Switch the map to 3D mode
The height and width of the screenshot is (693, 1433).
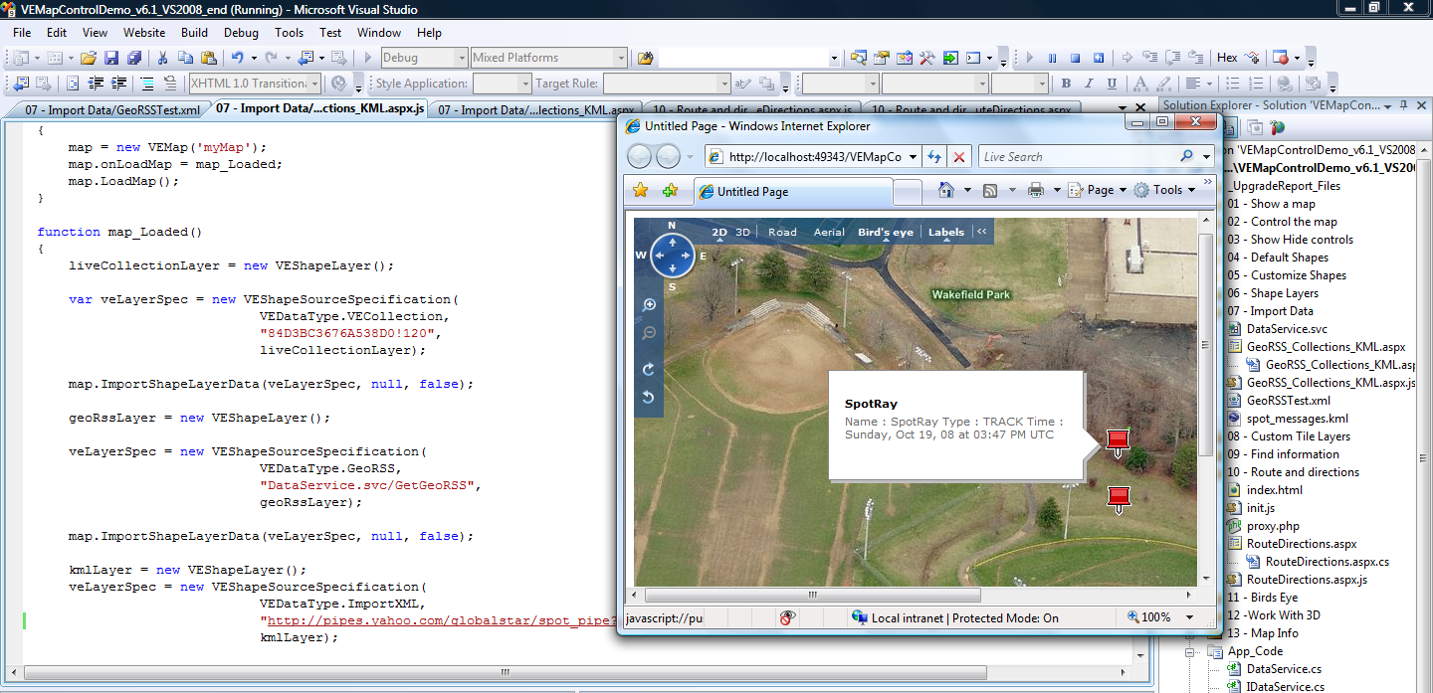tap(742, 233)
